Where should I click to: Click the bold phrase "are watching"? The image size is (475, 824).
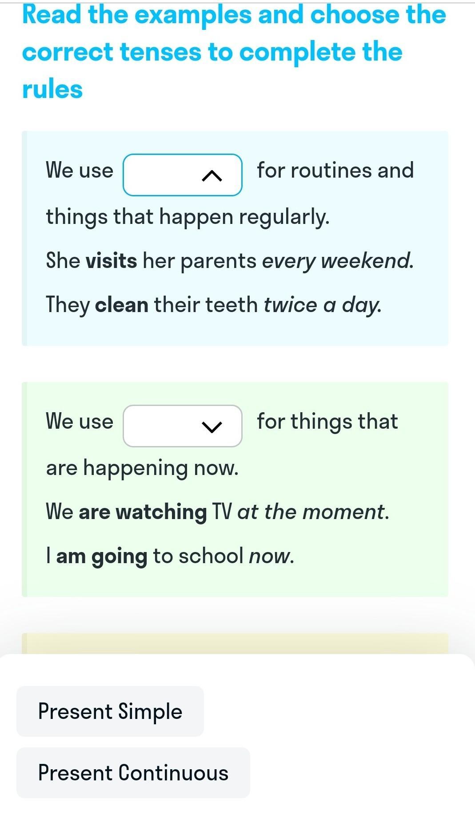pyautogui.click(x=143, y=512)
